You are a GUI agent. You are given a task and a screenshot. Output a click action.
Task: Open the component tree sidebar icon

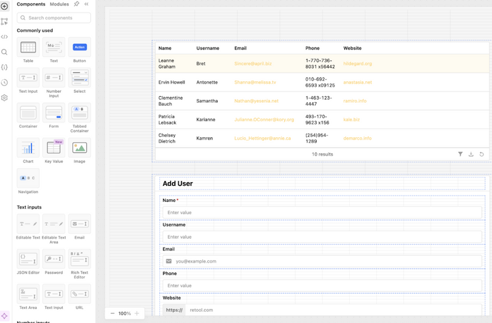tap(4, 22)
